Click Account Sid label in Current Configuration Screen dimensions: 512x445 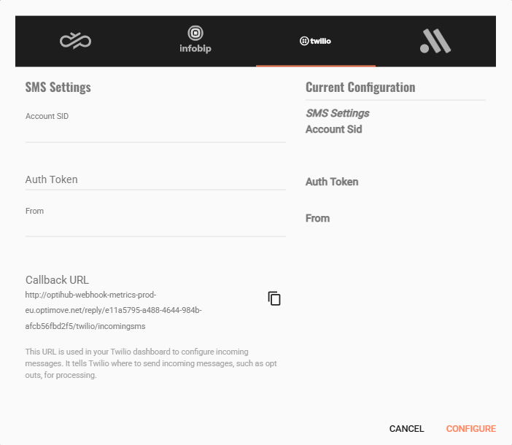(x=334, y=129)
